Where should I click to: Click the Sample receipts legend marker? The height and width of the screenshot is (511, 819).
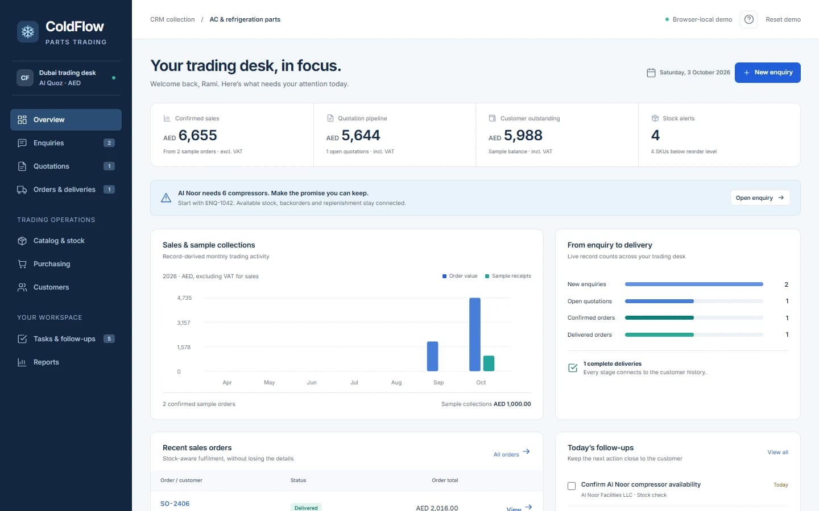click(x=487, y=276)
